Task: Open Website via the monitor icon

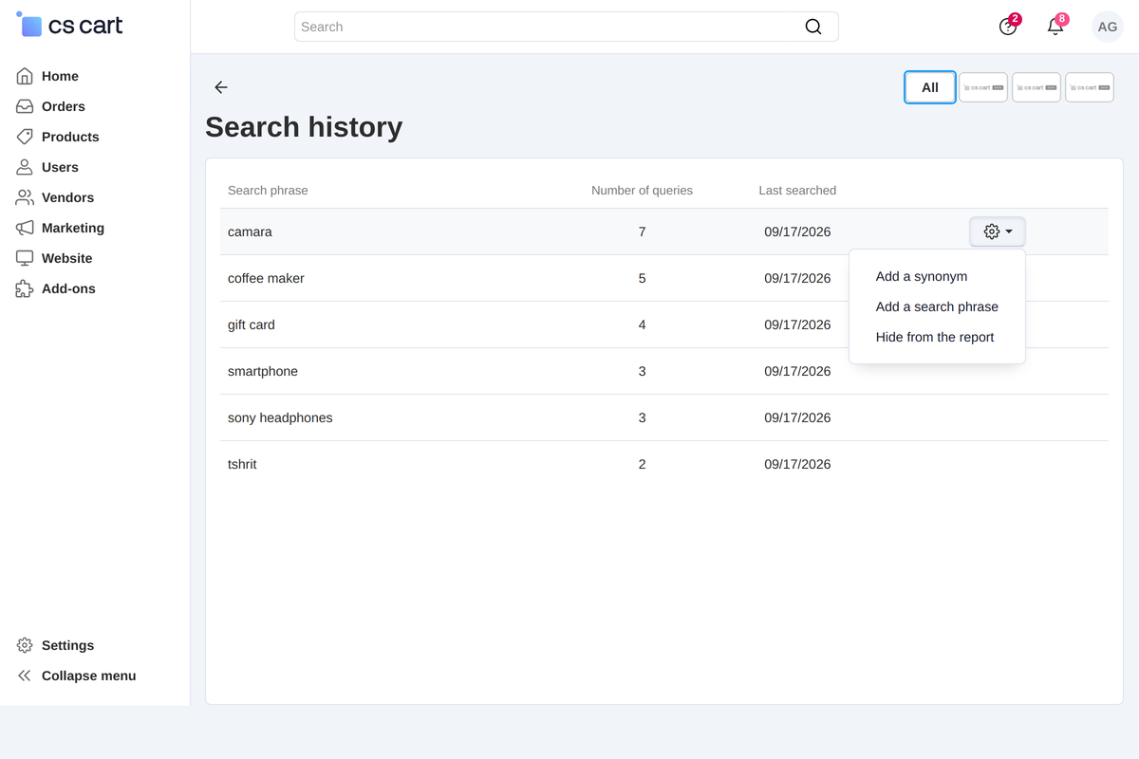Action: click(25, 258)
